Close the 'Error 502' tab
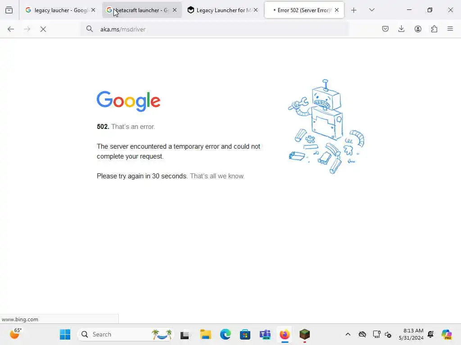Viewport: 461px width, 345px height. click(x=337, y=10)
